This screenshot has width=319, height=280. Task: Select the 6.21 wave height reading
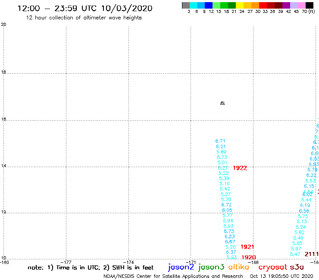pyautogui.click(x=221, y=146)
